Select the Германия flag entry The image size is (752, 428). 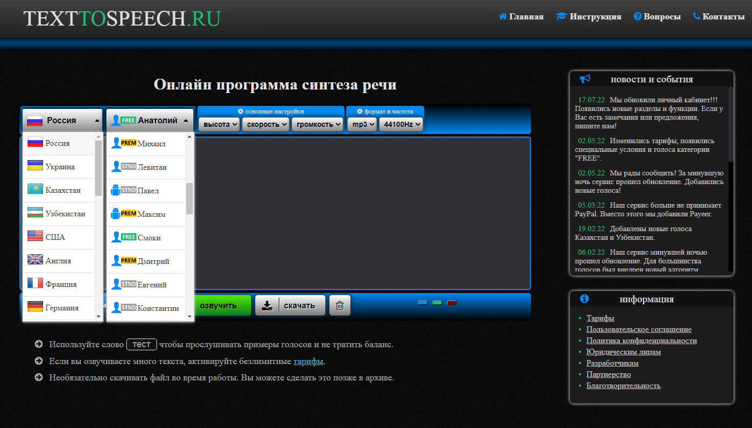(x=35, y=307)
